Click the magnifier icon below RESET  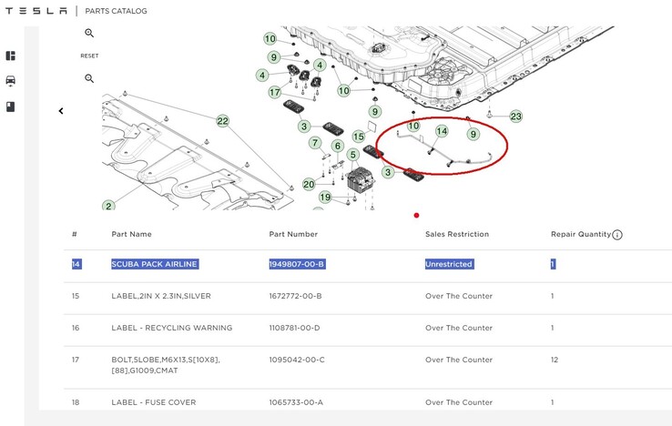(89, 78)
